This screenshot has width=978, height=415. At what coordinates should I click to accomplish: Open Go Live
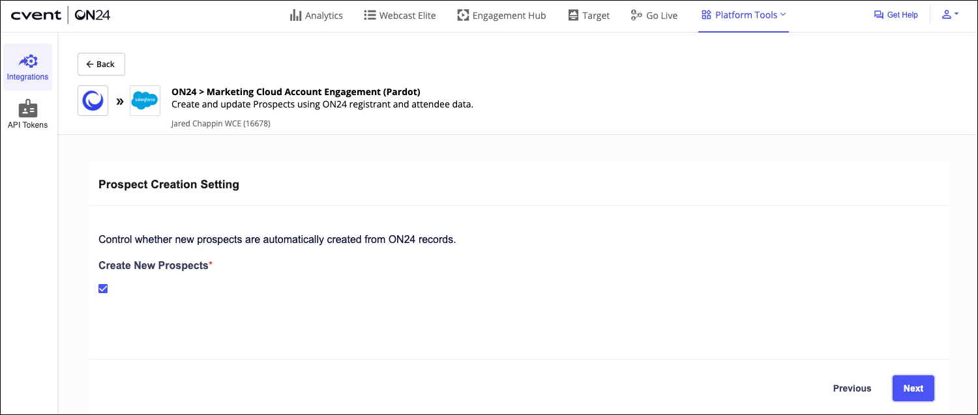[654, 15]
